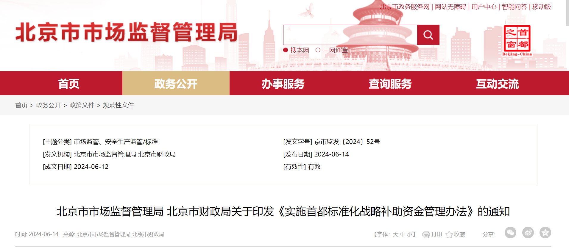569x249 pixels.
Task: Select the 一网通查 radio option
Action: [318, 50]
